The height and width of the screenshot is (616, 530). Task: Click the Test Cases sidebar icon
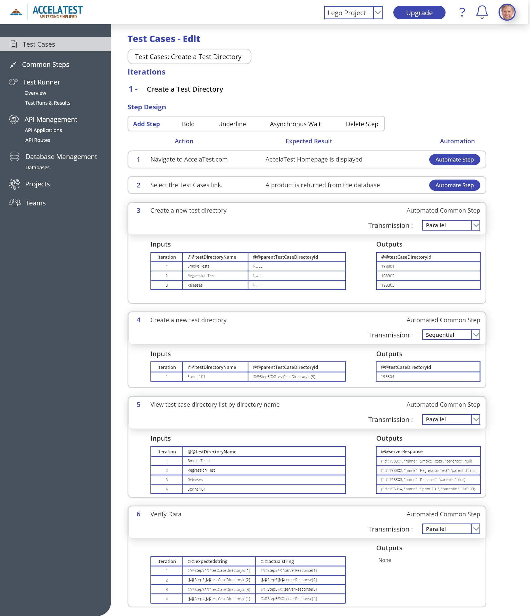[14, 44]
